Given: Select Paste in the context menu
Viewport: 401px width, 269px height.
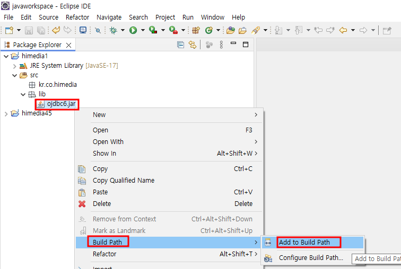Looking at the screenshot, I should pyautogui.click(x=169, y=192).
